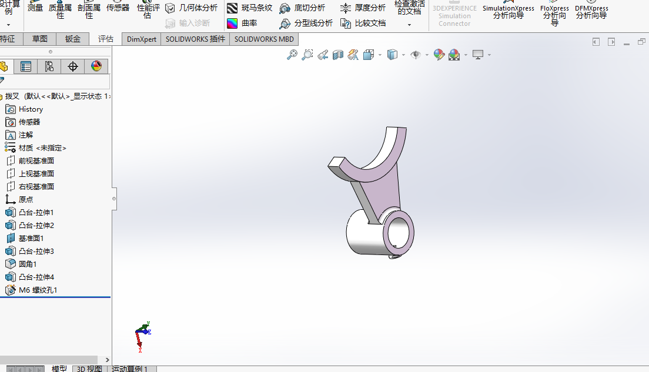Image resolution: width=649 pixels, height=372 pixels.
Task: Select 注解 (Annotations) in feature tree
Action: tap(19, 135)
